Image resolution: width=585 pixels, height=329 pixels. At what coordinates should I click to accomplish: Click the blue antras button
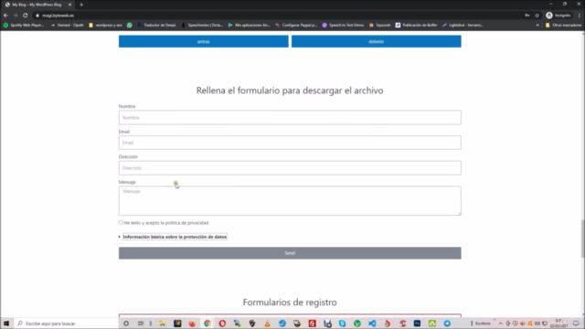pyautogui.click(x=203, y=41)
